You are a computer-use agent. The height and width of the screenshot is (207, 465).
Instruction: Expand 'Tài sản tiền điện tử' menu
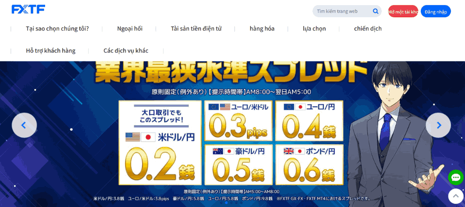tap(196, 28)
